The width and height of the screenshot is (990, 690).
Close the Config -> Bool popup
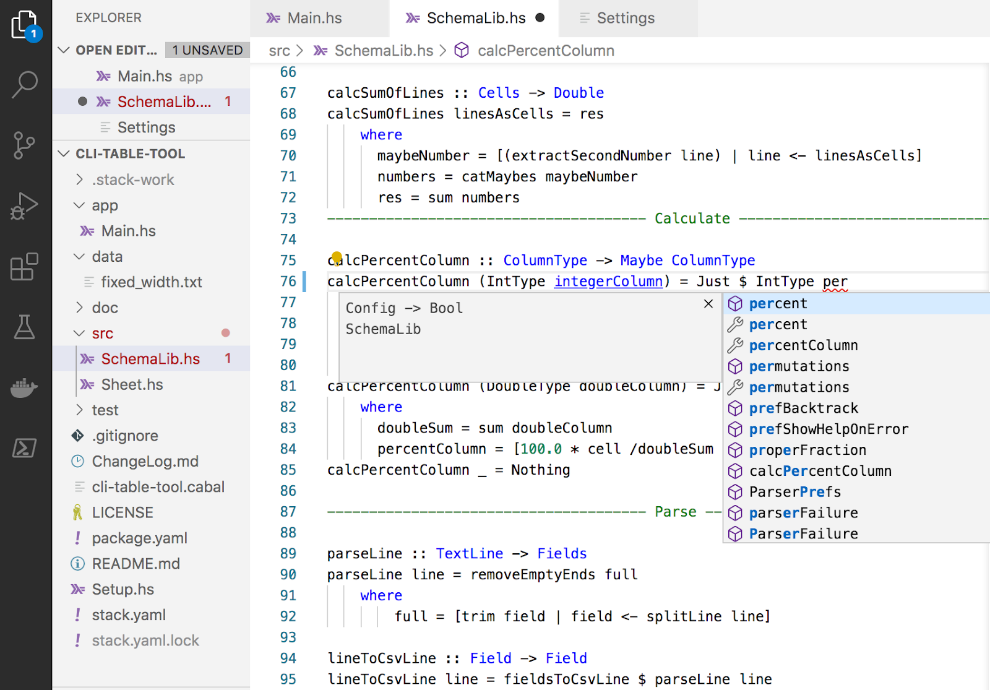coord(708,304)
